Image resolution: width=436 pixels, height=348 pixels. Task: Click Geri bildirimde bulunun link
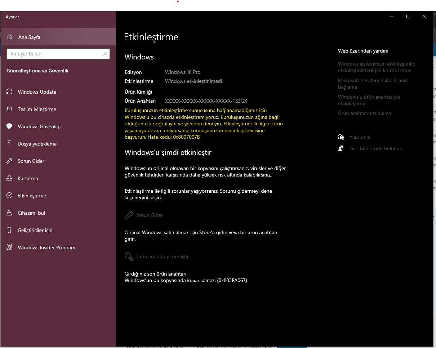(x=376, y=148)
